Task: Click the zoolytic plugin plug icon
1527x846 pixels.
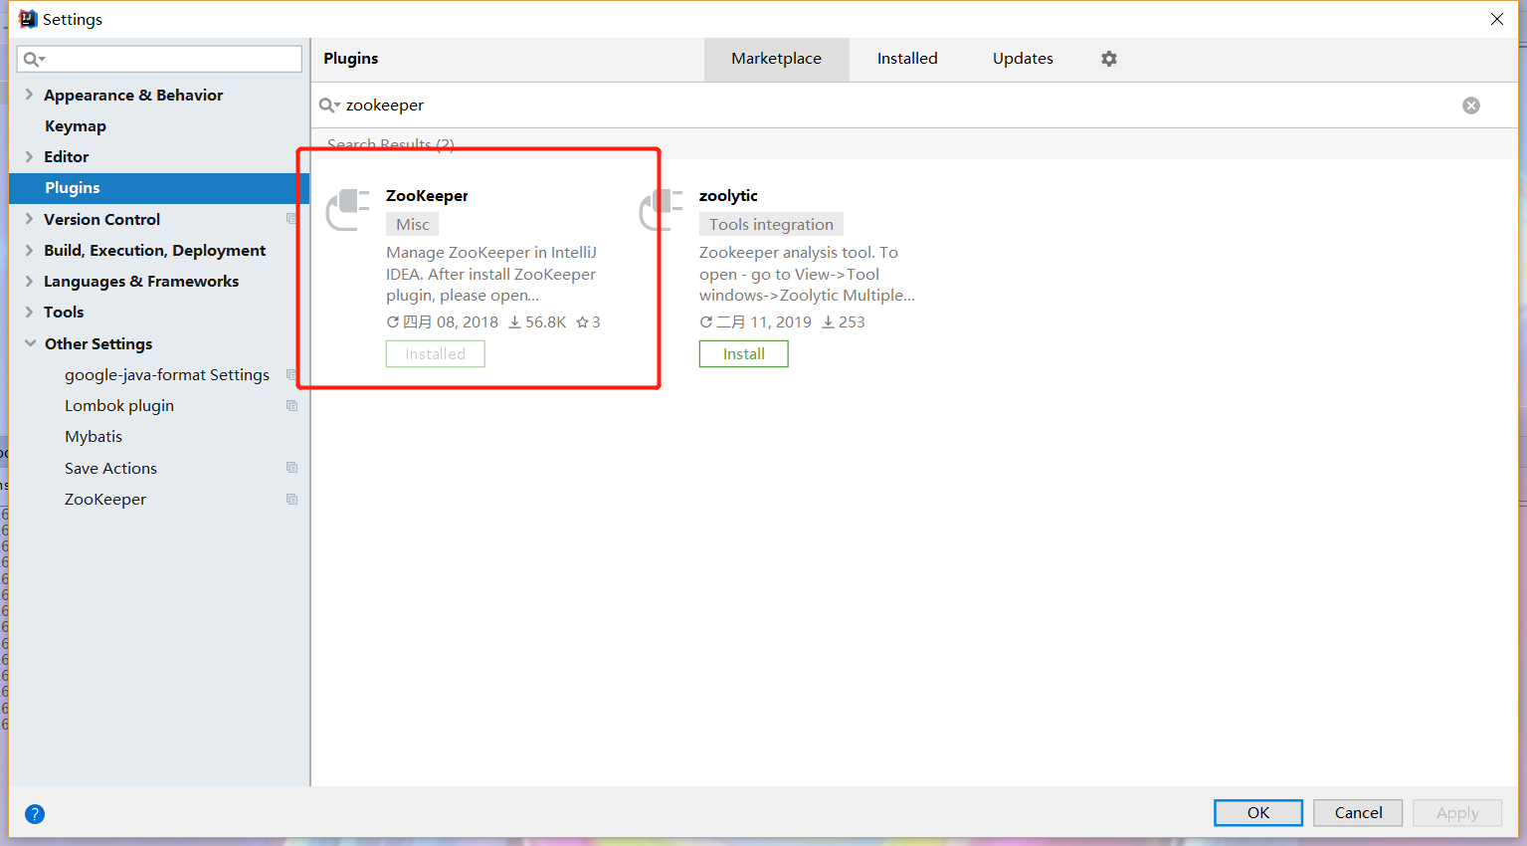Action: point(662,210)
